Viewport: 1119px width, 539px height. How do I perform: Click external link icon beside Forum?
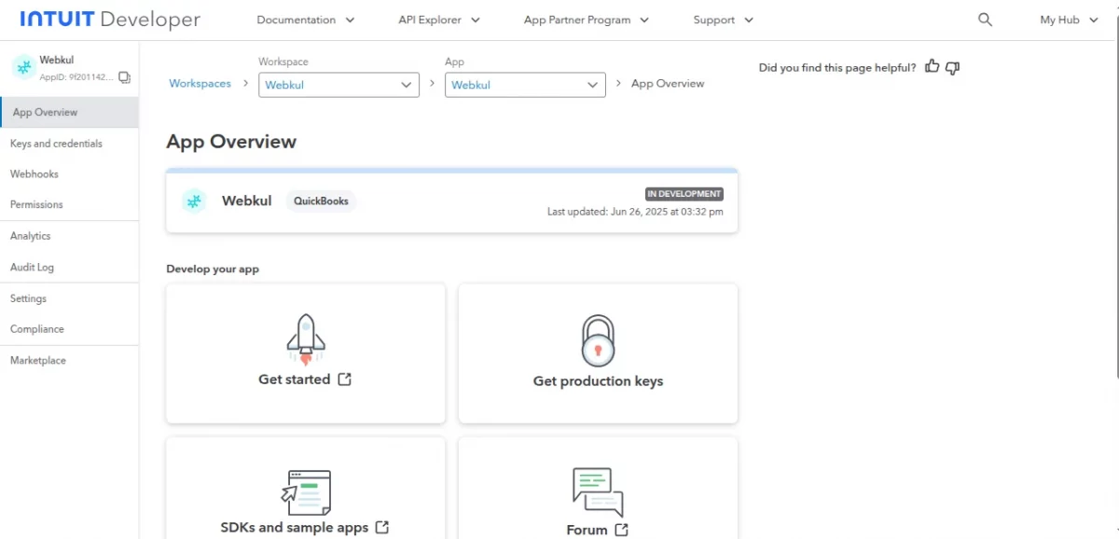622,530
